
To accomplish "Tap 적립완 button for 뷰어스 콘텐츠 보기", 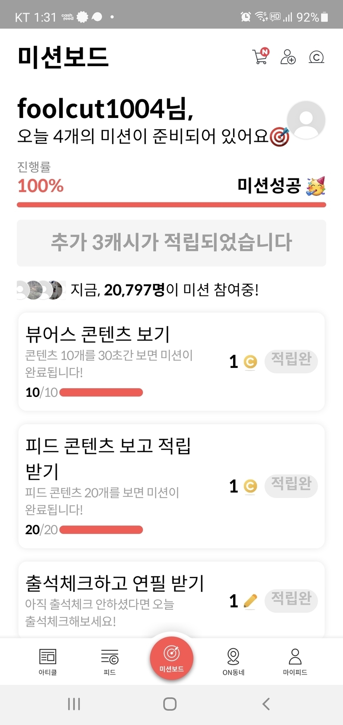I will [291, 361].
